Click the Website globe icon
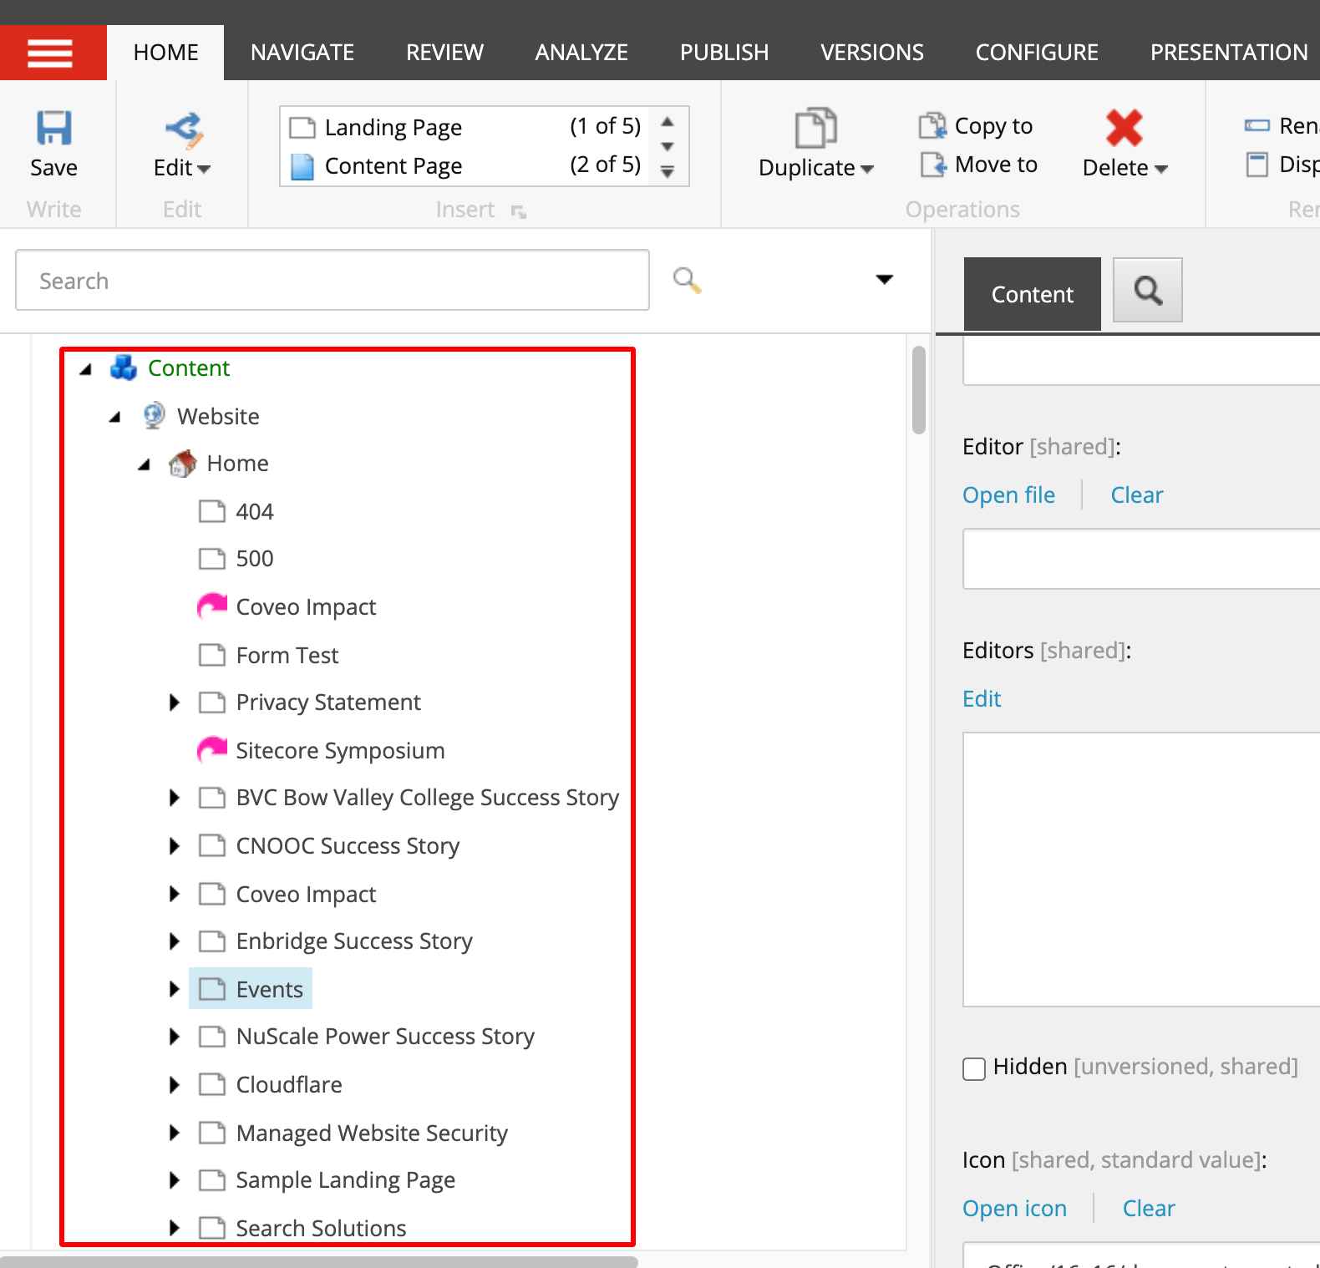This screenshot has width=1320, height=1268. [154, 415]
